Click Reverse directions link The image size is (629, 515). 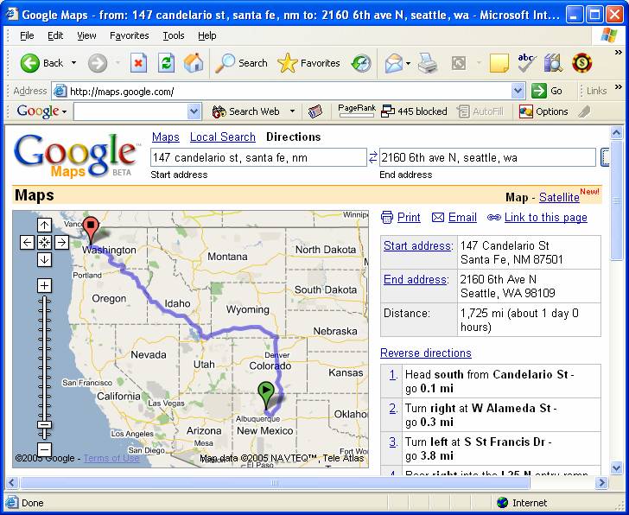click(426, 353)
